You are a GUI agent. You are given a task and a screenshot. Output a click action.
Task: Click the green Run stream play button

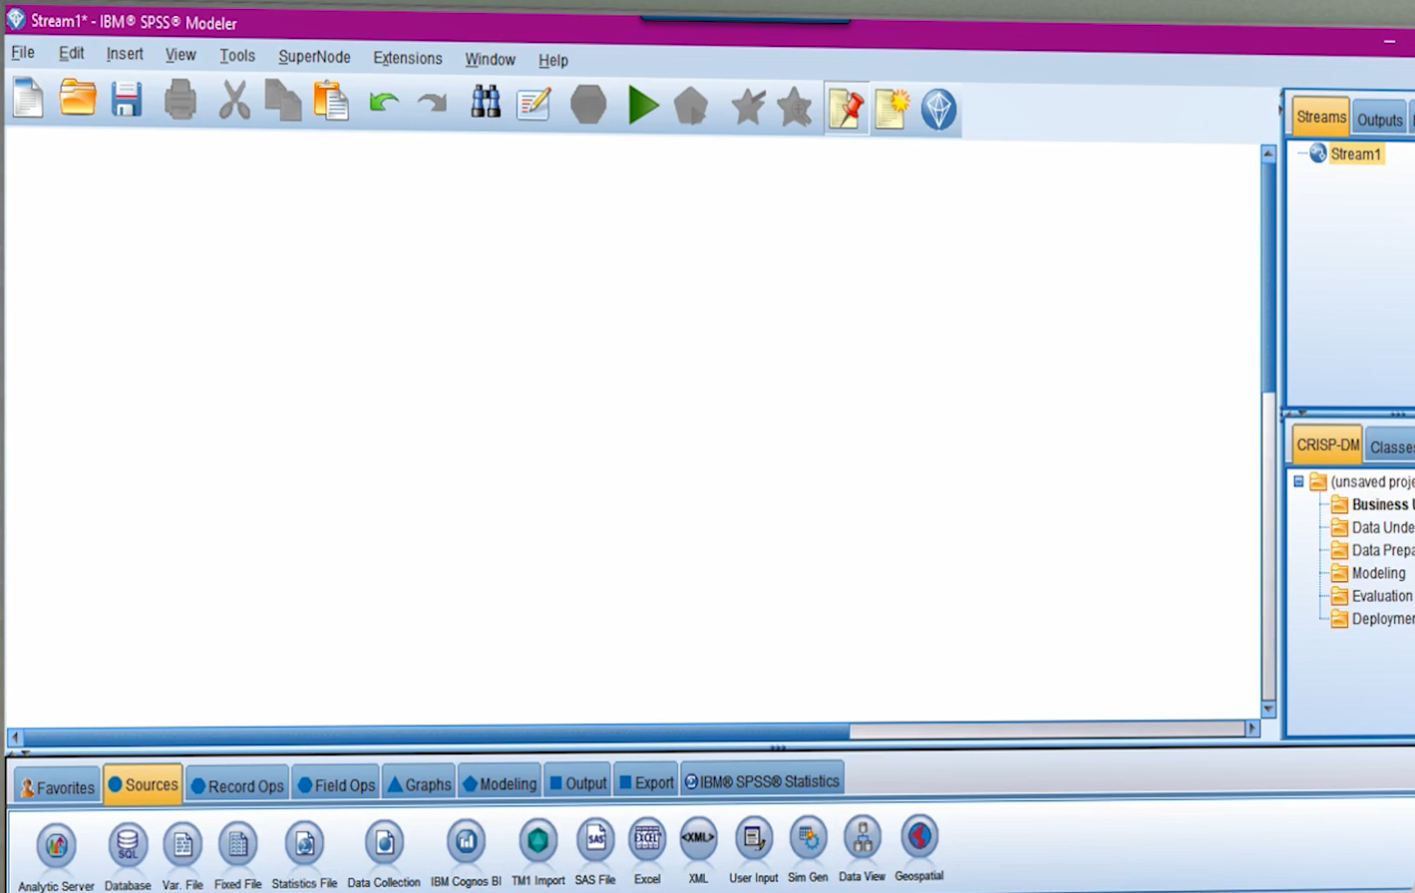click(x=643, y=105)
